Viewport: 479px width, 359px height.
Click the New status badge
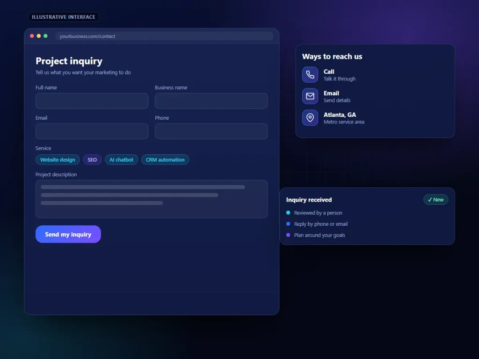435,200
